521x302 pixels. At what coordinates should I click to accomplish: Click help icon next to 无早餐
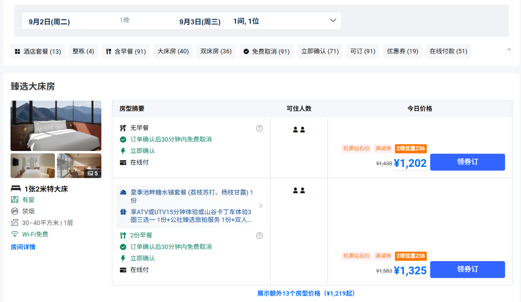[260, 128]
